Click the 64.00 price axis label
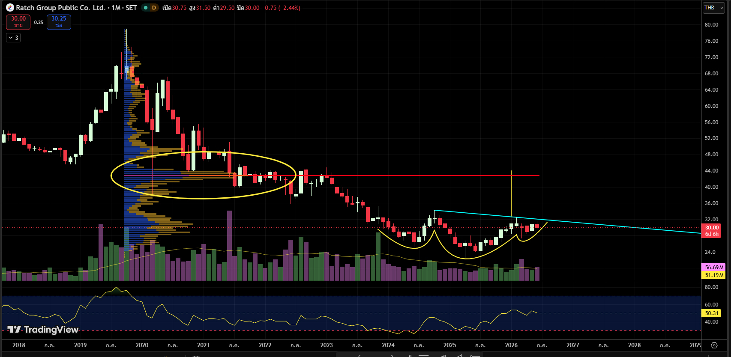Screen dimensions: 731x357 [711, 90]
